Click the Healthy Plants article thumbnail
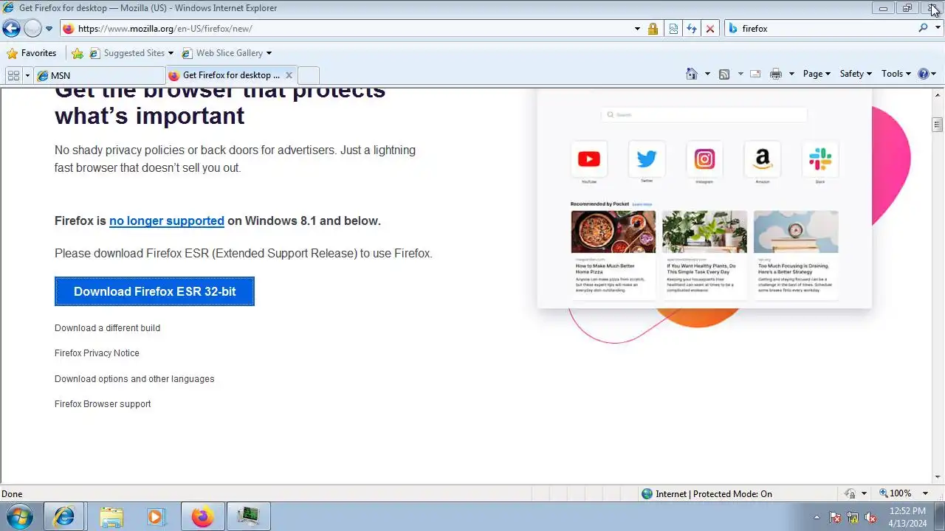 click(x=704, y=232)
